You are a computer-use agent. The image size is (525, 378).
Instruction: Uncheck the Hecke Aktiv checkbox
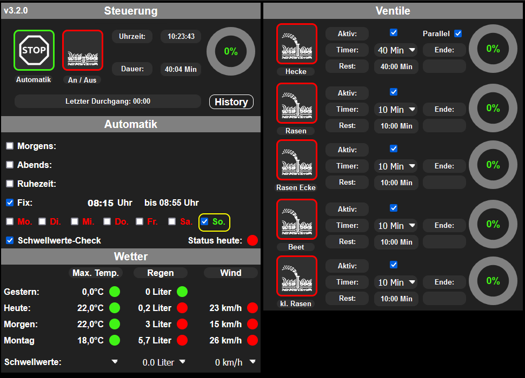[394, 32]
